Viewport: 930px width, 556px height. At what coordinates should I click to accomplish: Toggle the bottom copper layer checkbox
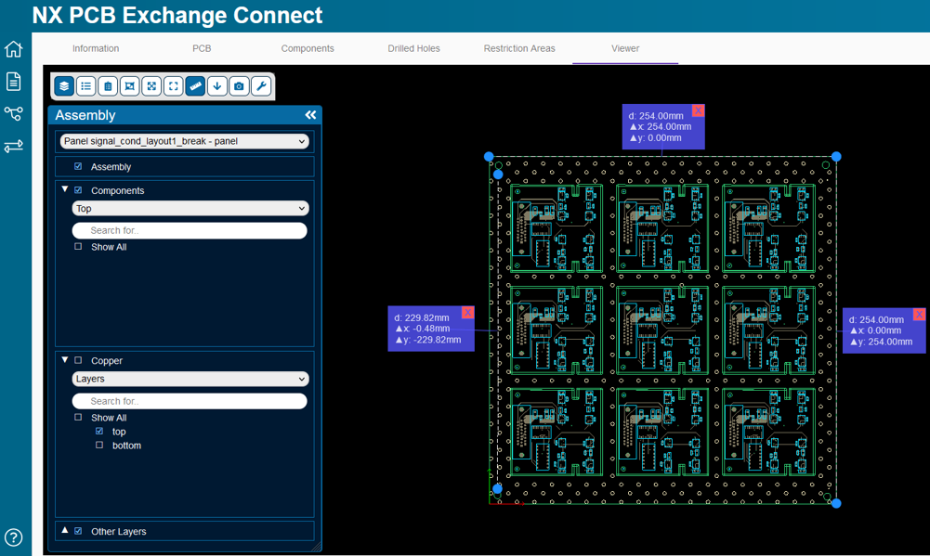coord(98,446)
